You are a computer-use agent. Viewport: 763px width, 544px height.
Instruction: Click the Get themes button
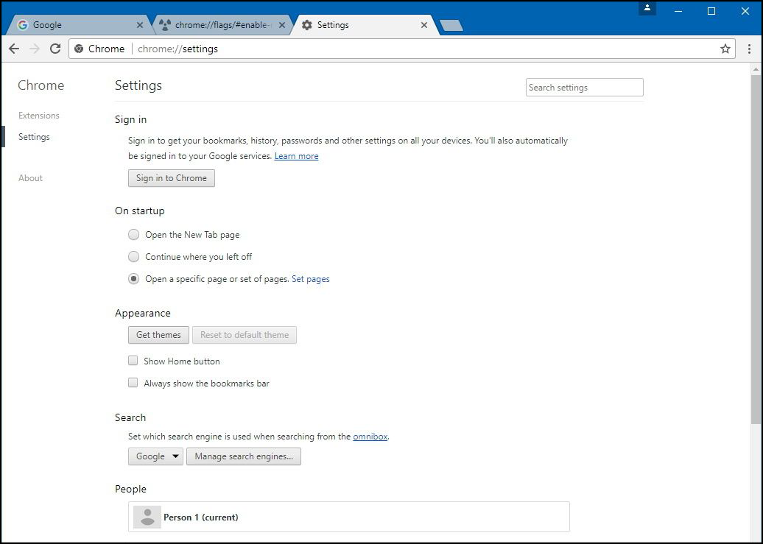point(158,335)
